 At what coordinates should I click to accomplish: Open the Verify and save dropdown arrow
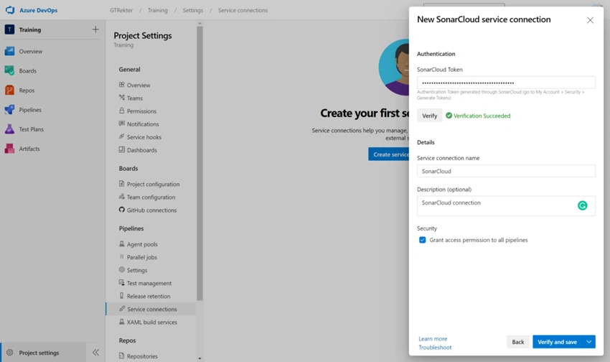tap(589, 342)
